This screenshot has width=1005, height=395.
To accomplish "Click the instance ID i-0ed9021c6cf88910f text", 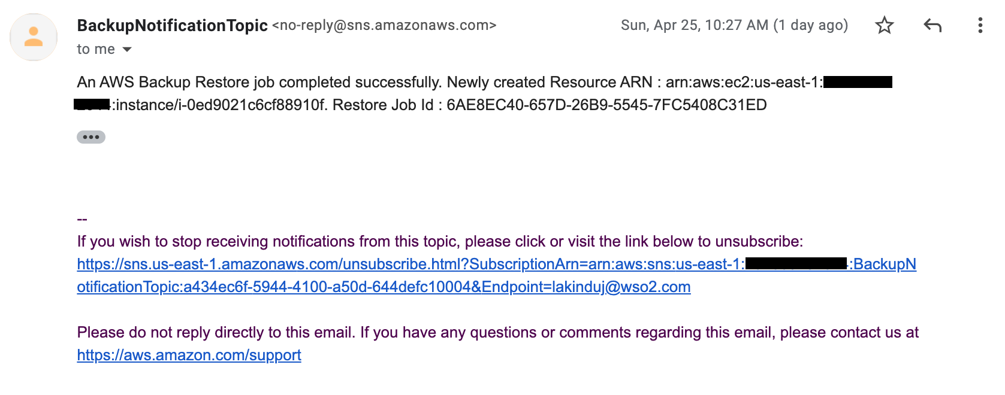I will (252, 105).
